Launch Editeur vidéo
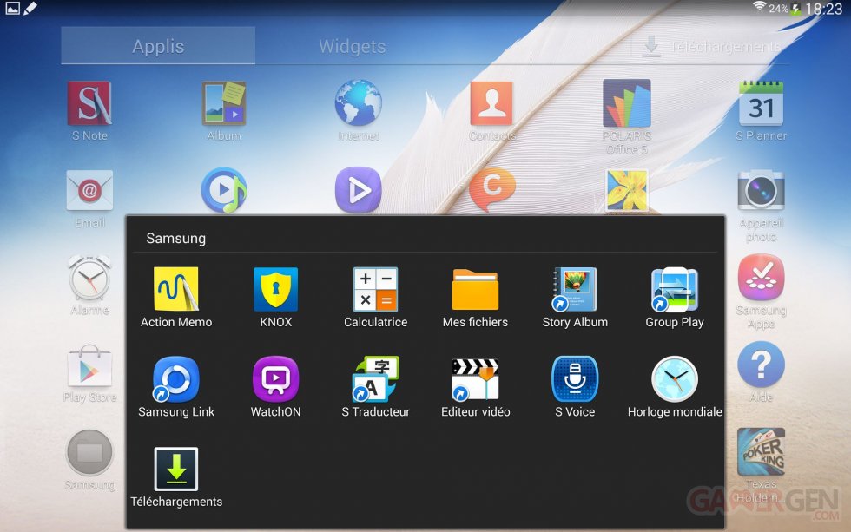851x532 pixels. tap(475, 380)
